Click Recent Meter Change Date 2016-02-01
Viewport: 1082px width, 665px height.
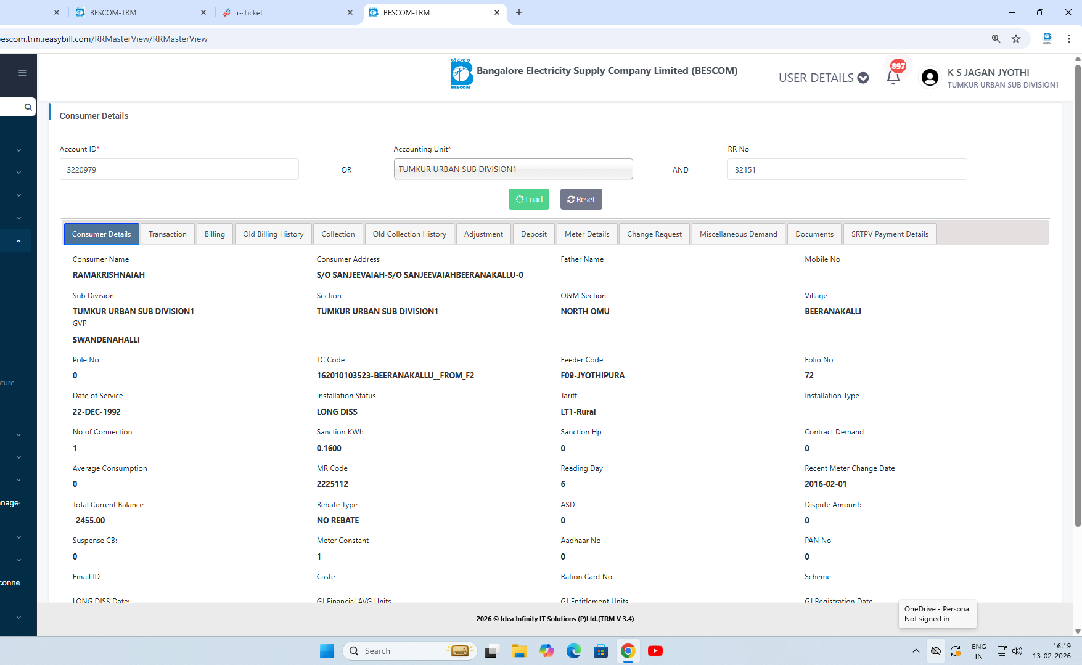[x=826, y=484]
